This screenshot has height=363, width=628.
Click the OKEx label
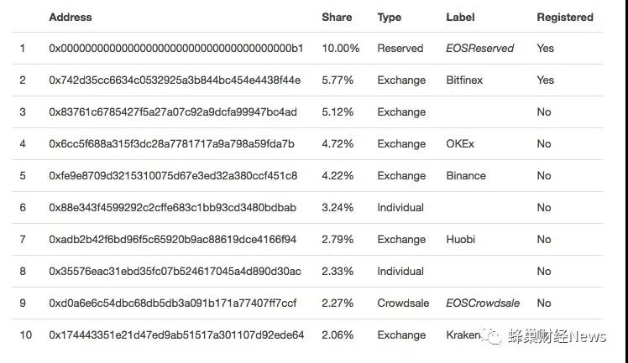pos(460,144)
